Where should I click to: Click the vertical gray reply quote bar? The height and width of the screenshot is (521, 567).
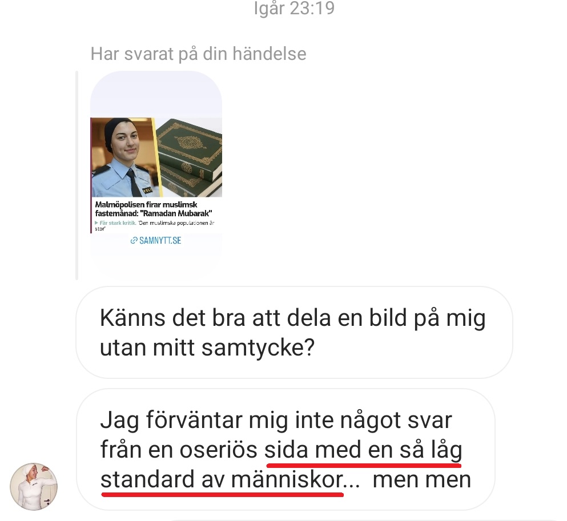77,175
